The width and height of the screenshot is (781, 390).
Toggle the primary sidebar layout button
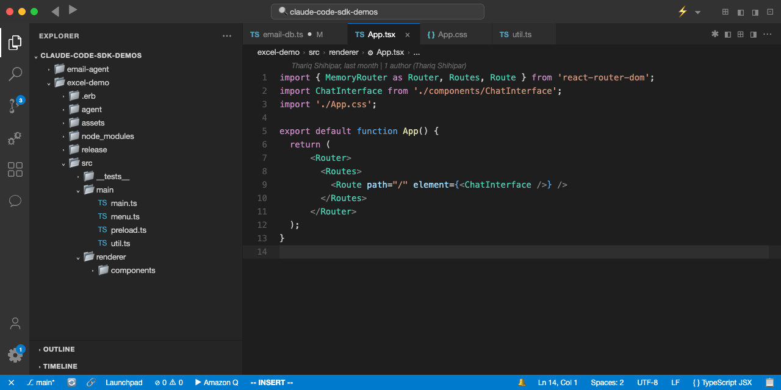740,12
